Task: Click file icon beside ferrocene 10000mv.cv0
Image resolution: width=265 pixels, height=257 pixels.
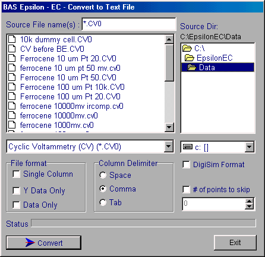Action: click(x=12, y=115)
